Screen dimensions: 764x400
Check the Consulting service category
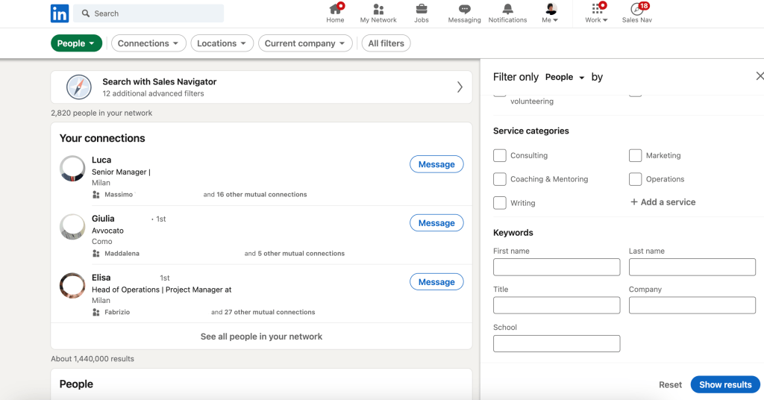point(500,155)
